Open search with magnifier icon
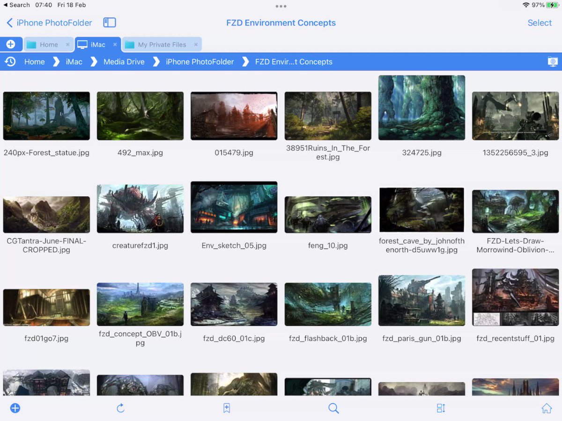Screen dimensions: 562x421 333,408
